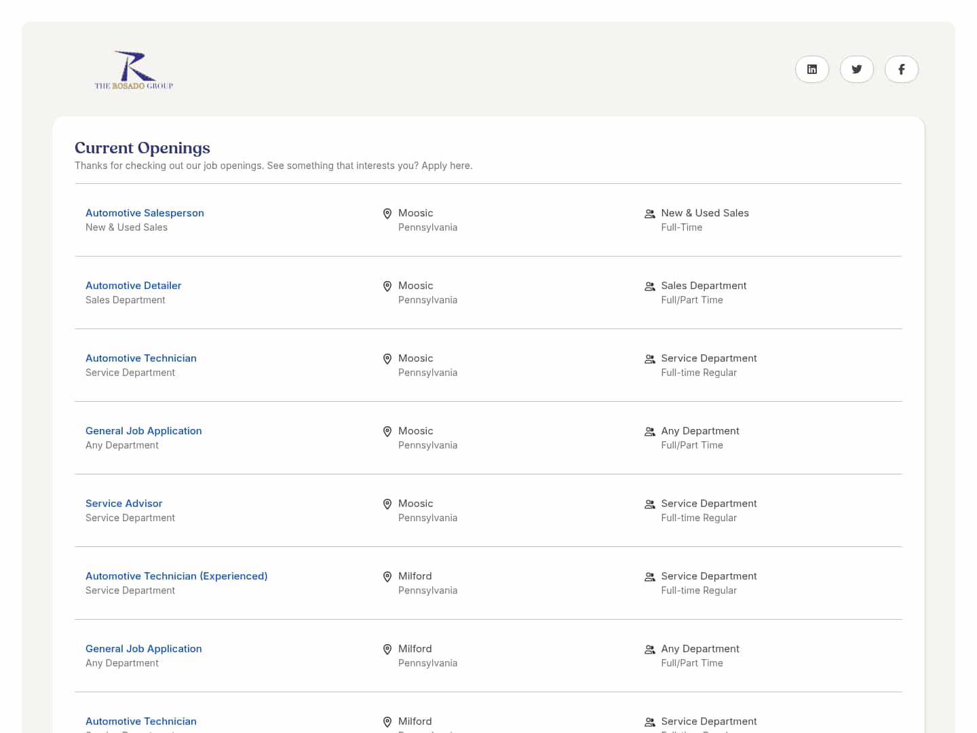977x733 pixels.
Task: Open the bottom Milford Automotive Technician listing
Action: pyautogui.click(x=140, y=721)
